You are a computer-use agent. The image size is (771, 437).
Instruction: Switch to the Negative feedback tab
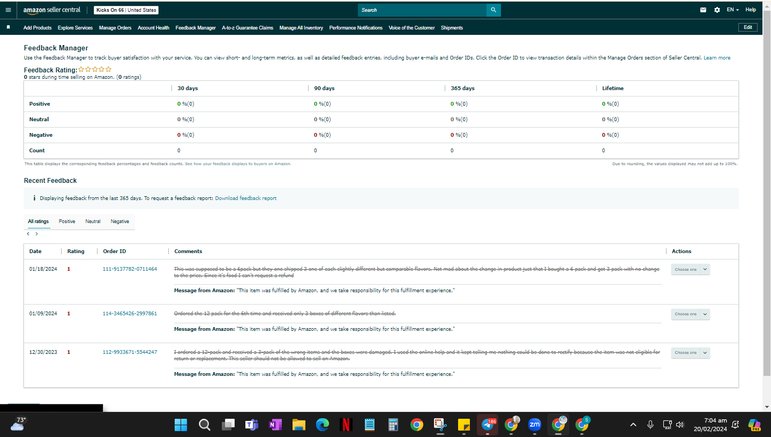click(120, 221)
